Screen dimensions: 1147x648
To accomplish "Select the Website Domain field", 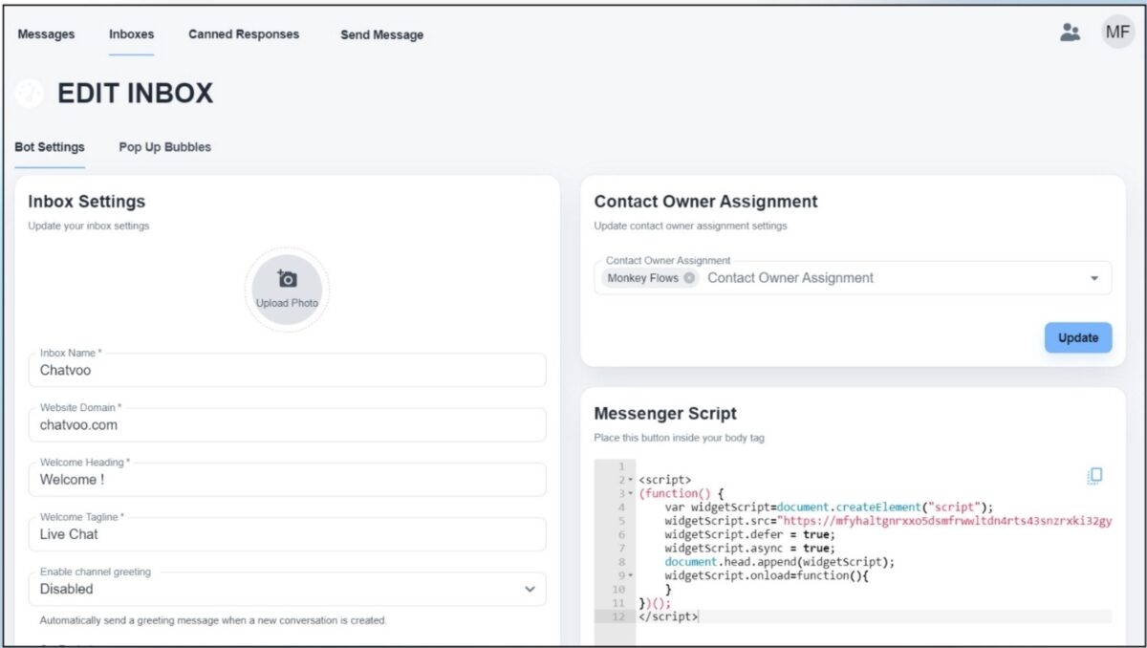I will tap(287, 426).
